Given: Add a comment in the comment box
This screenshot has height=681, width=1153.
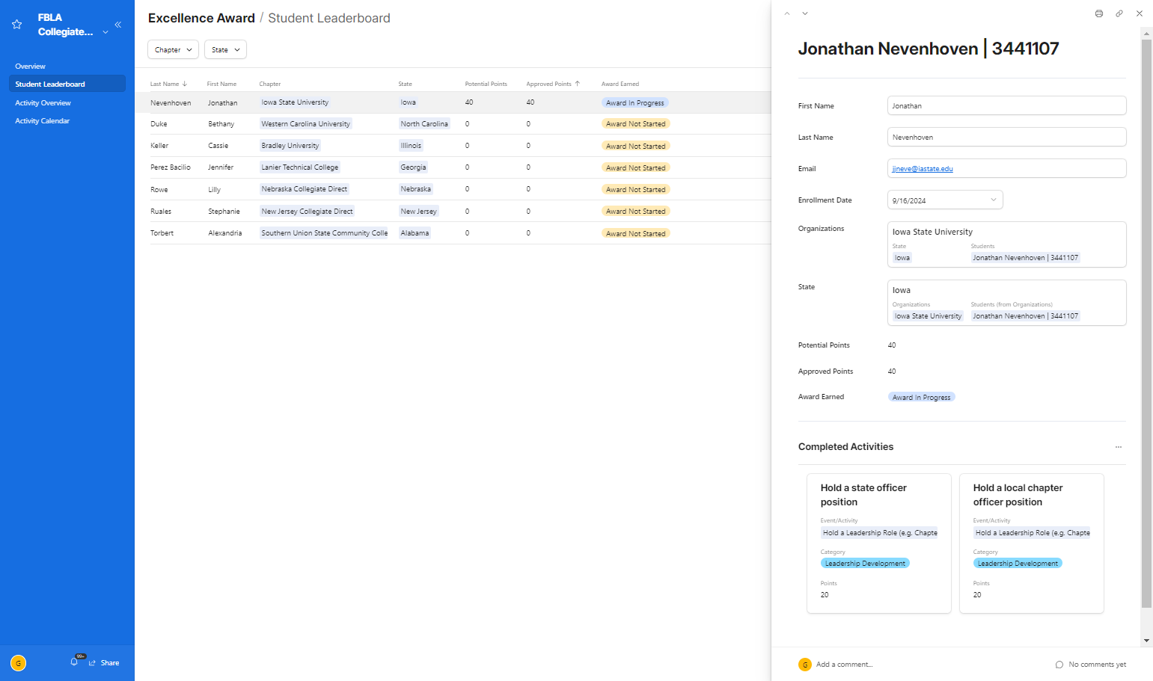Looking at the screenshot, I should [844, 665].
